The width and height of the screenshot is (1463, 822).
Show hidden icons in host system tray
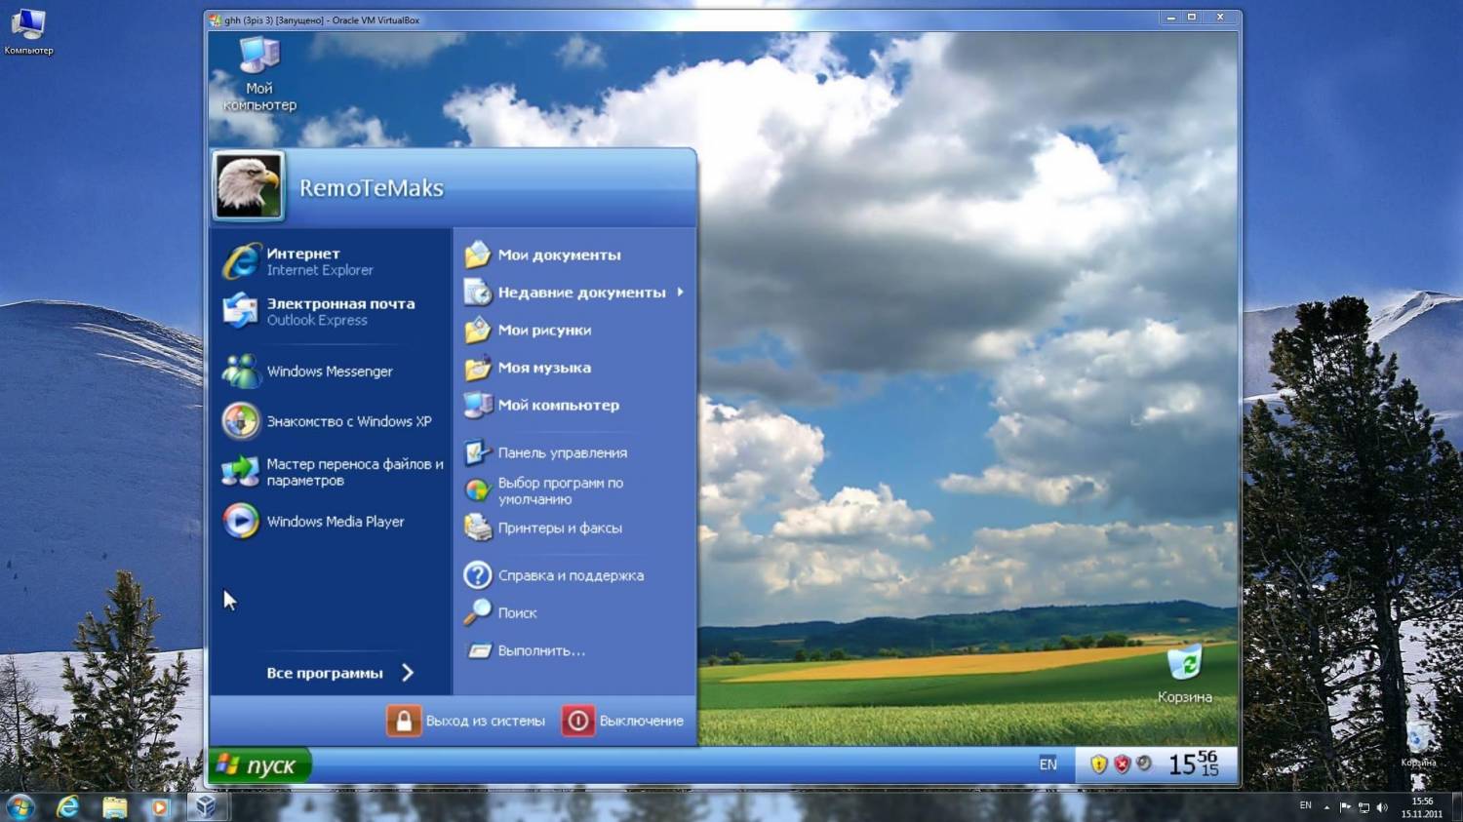1326,807
